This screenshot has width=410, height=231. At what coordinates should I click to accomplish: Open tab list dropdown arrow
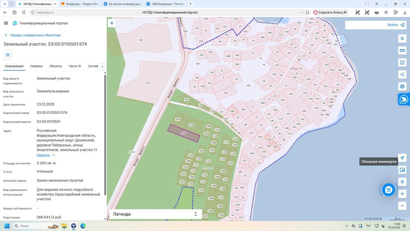(12, 4)
